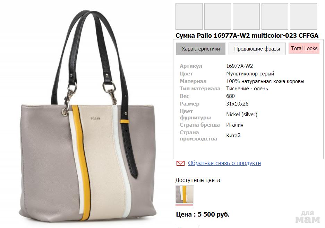This screenshot has height=228, width=325.
Task: Open the first empty gallery thumbnail
Action: [x=189, y=16]
